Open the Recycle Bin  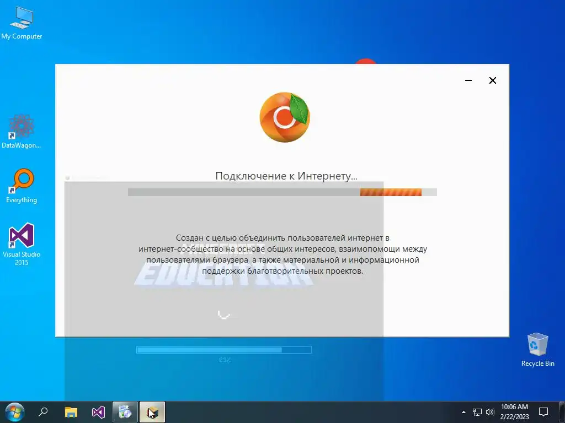[x=537, y=350]
